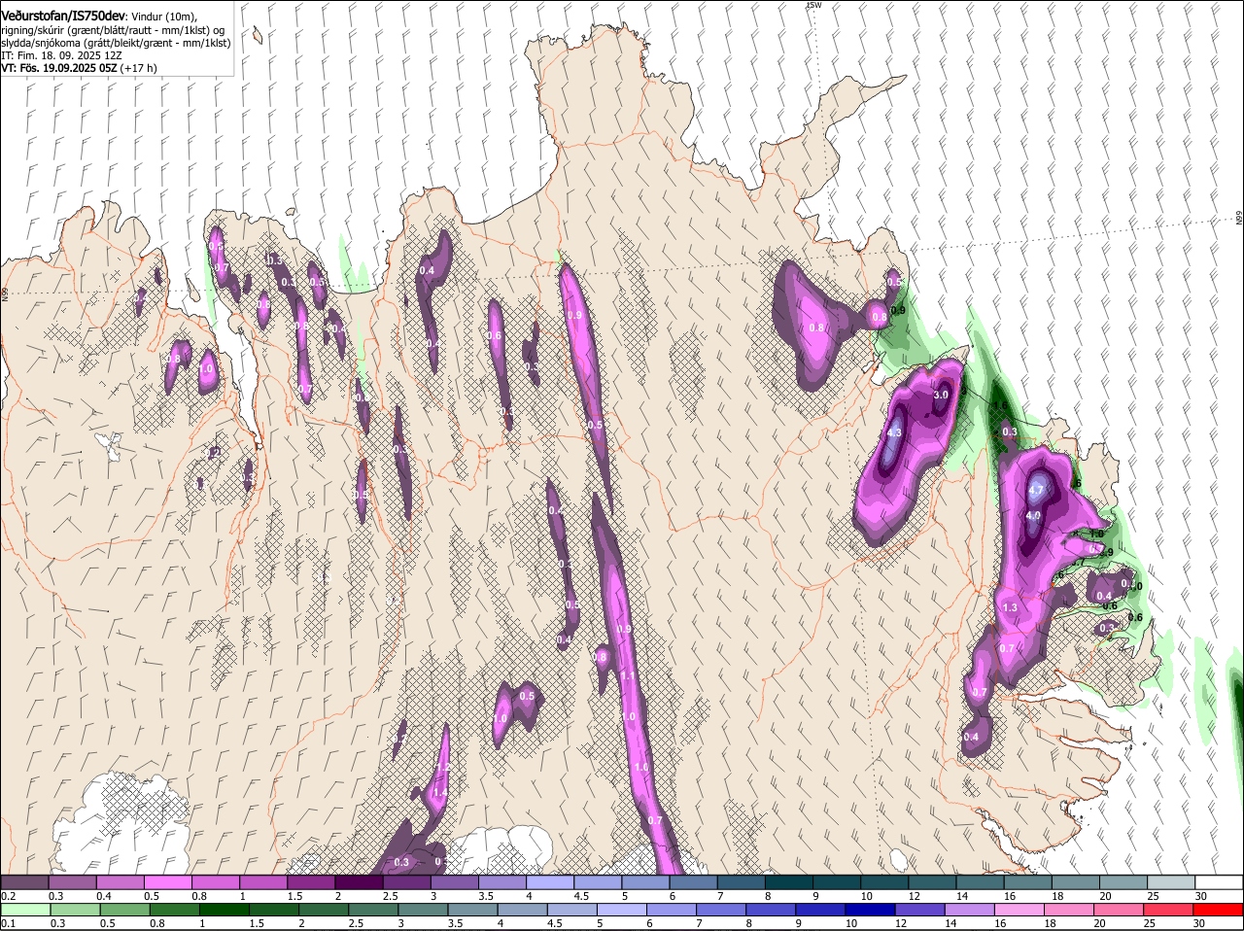Click the 0.1–0.3 pale green swatch in lower legend
This screenshot has width=1244, height=931.
(24, 910)
